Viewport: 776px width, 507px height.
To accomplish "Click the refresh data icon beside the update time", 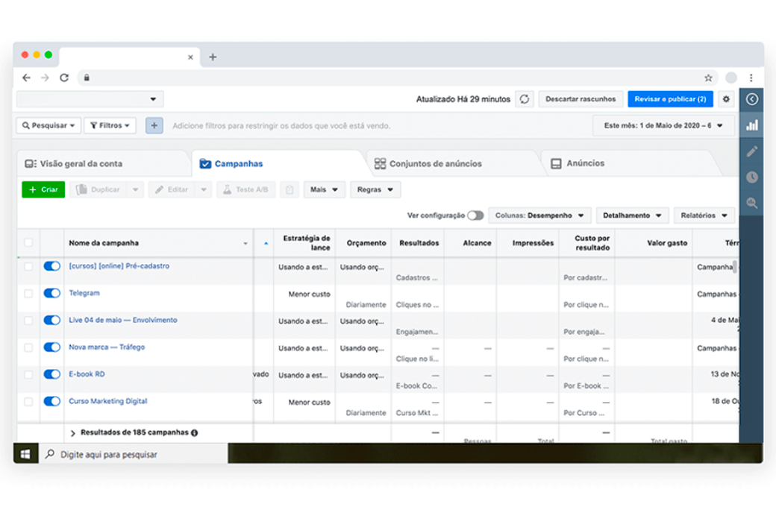I will (x=525, y=99).
